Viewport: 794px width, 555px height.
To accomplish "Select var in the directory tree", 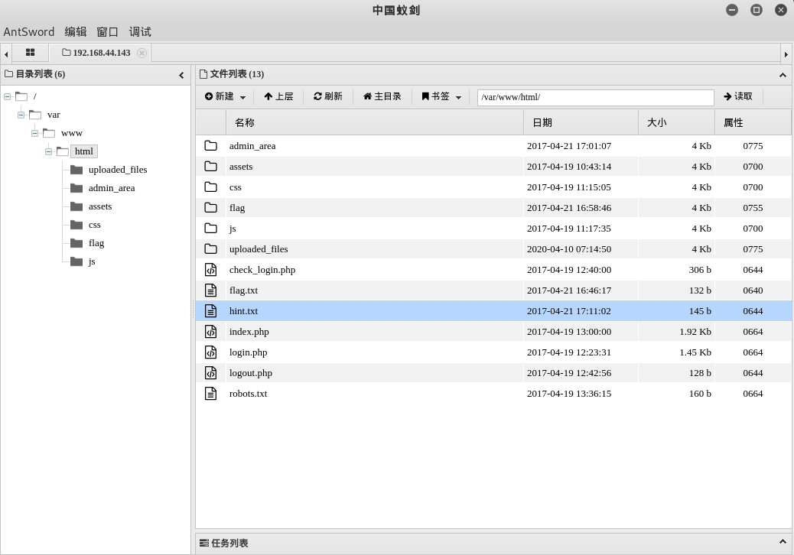I will click(x=54, y=115).
